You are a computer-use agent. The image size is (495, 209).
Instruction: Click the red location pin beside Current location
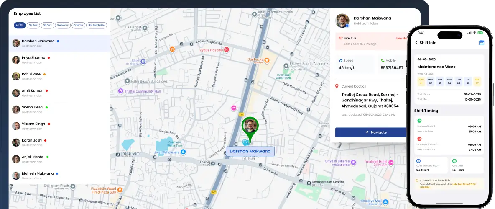click(x=337, y=86)
